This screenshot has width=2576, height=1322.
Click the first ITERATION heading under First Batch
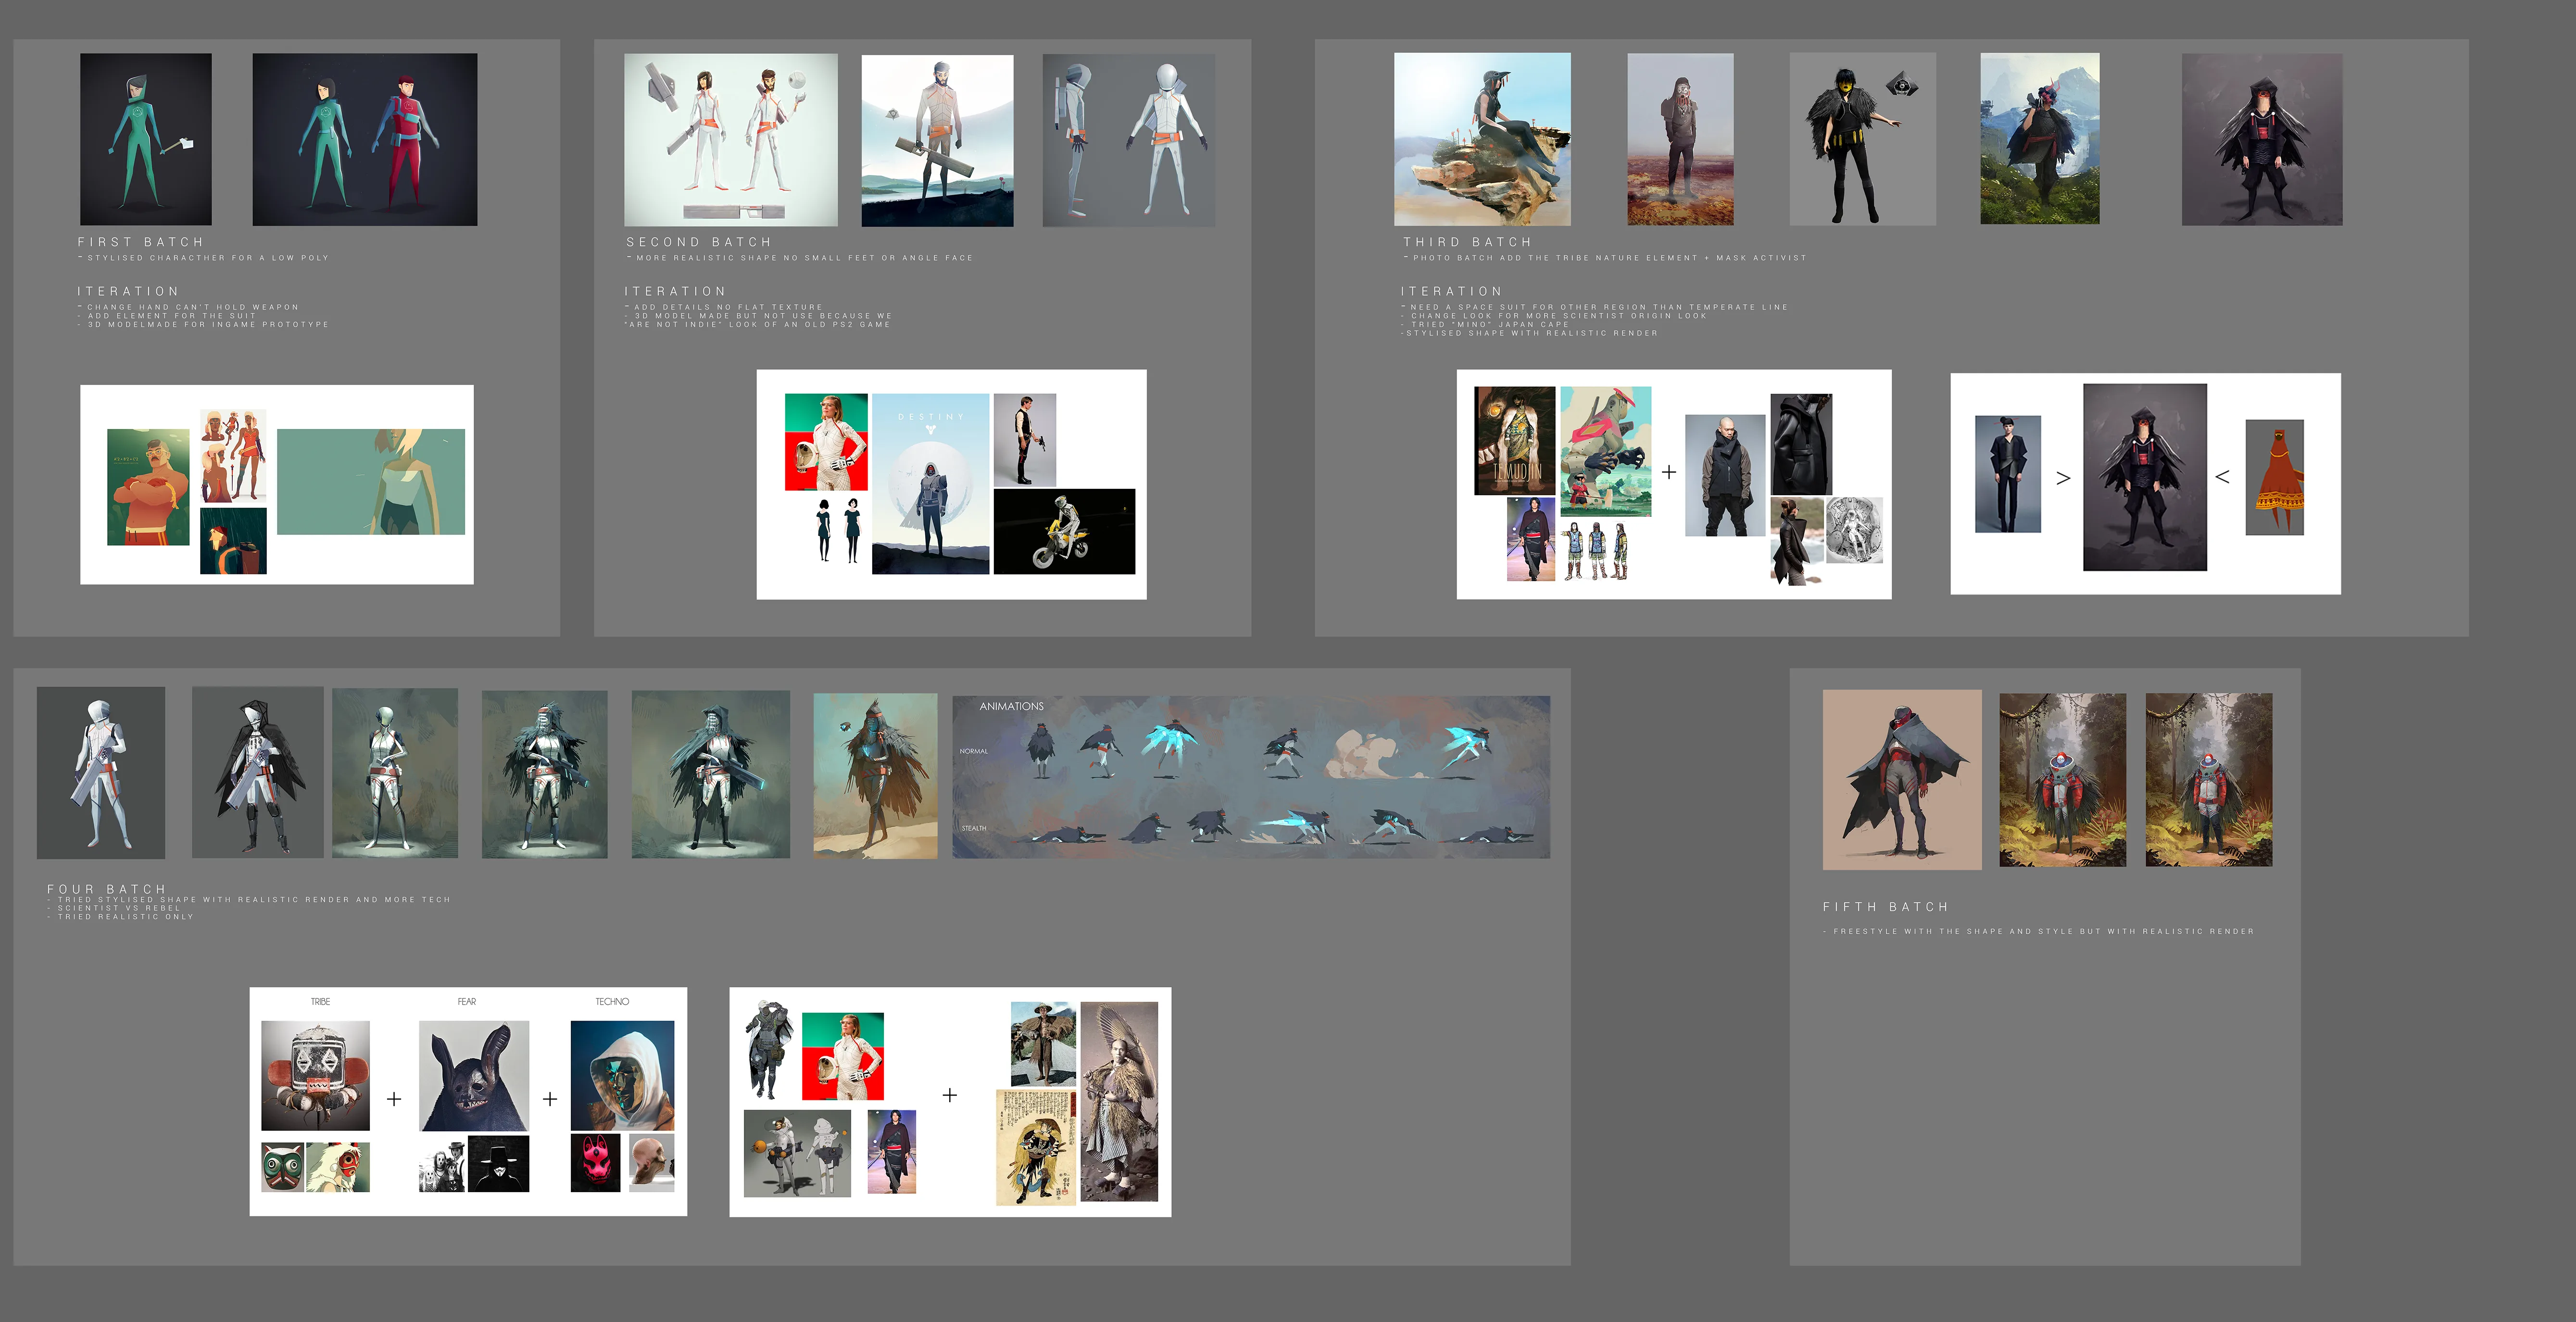(x=128, y=291)
